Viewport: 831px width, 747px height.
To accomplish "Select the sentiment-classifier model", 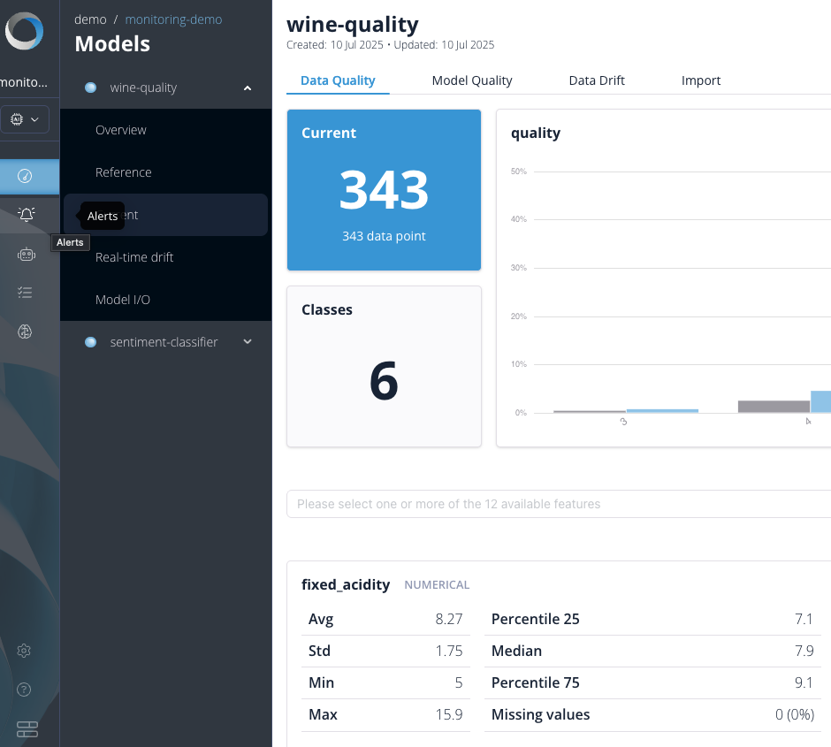I will (x=164, y=342).
